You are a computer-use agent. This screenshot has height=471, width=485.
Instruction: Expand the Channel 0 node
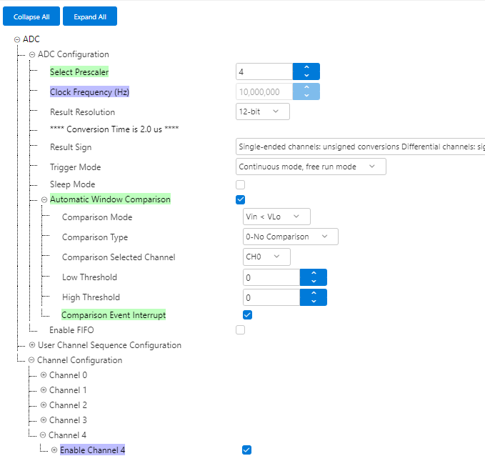pos(44,375)
